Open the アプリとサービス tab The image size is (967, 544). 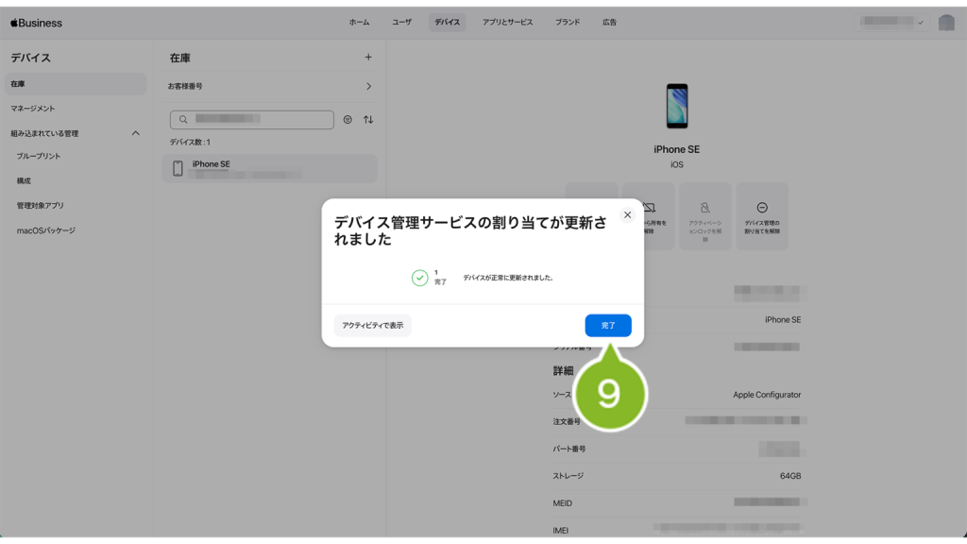507,23
